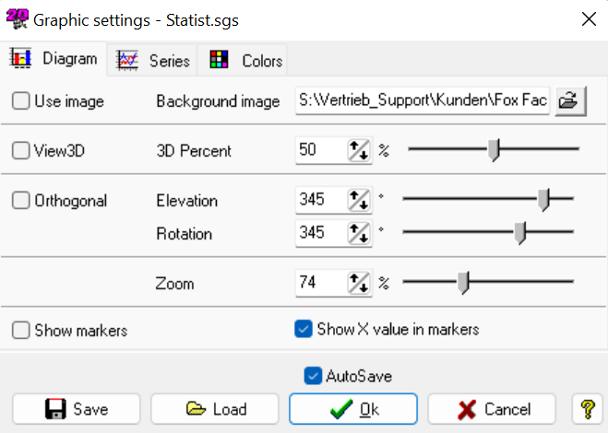This screenshot has width=608, height=433.
Task: Click the 3D Percent spinner arrows
Action: (x=357, y=151)
